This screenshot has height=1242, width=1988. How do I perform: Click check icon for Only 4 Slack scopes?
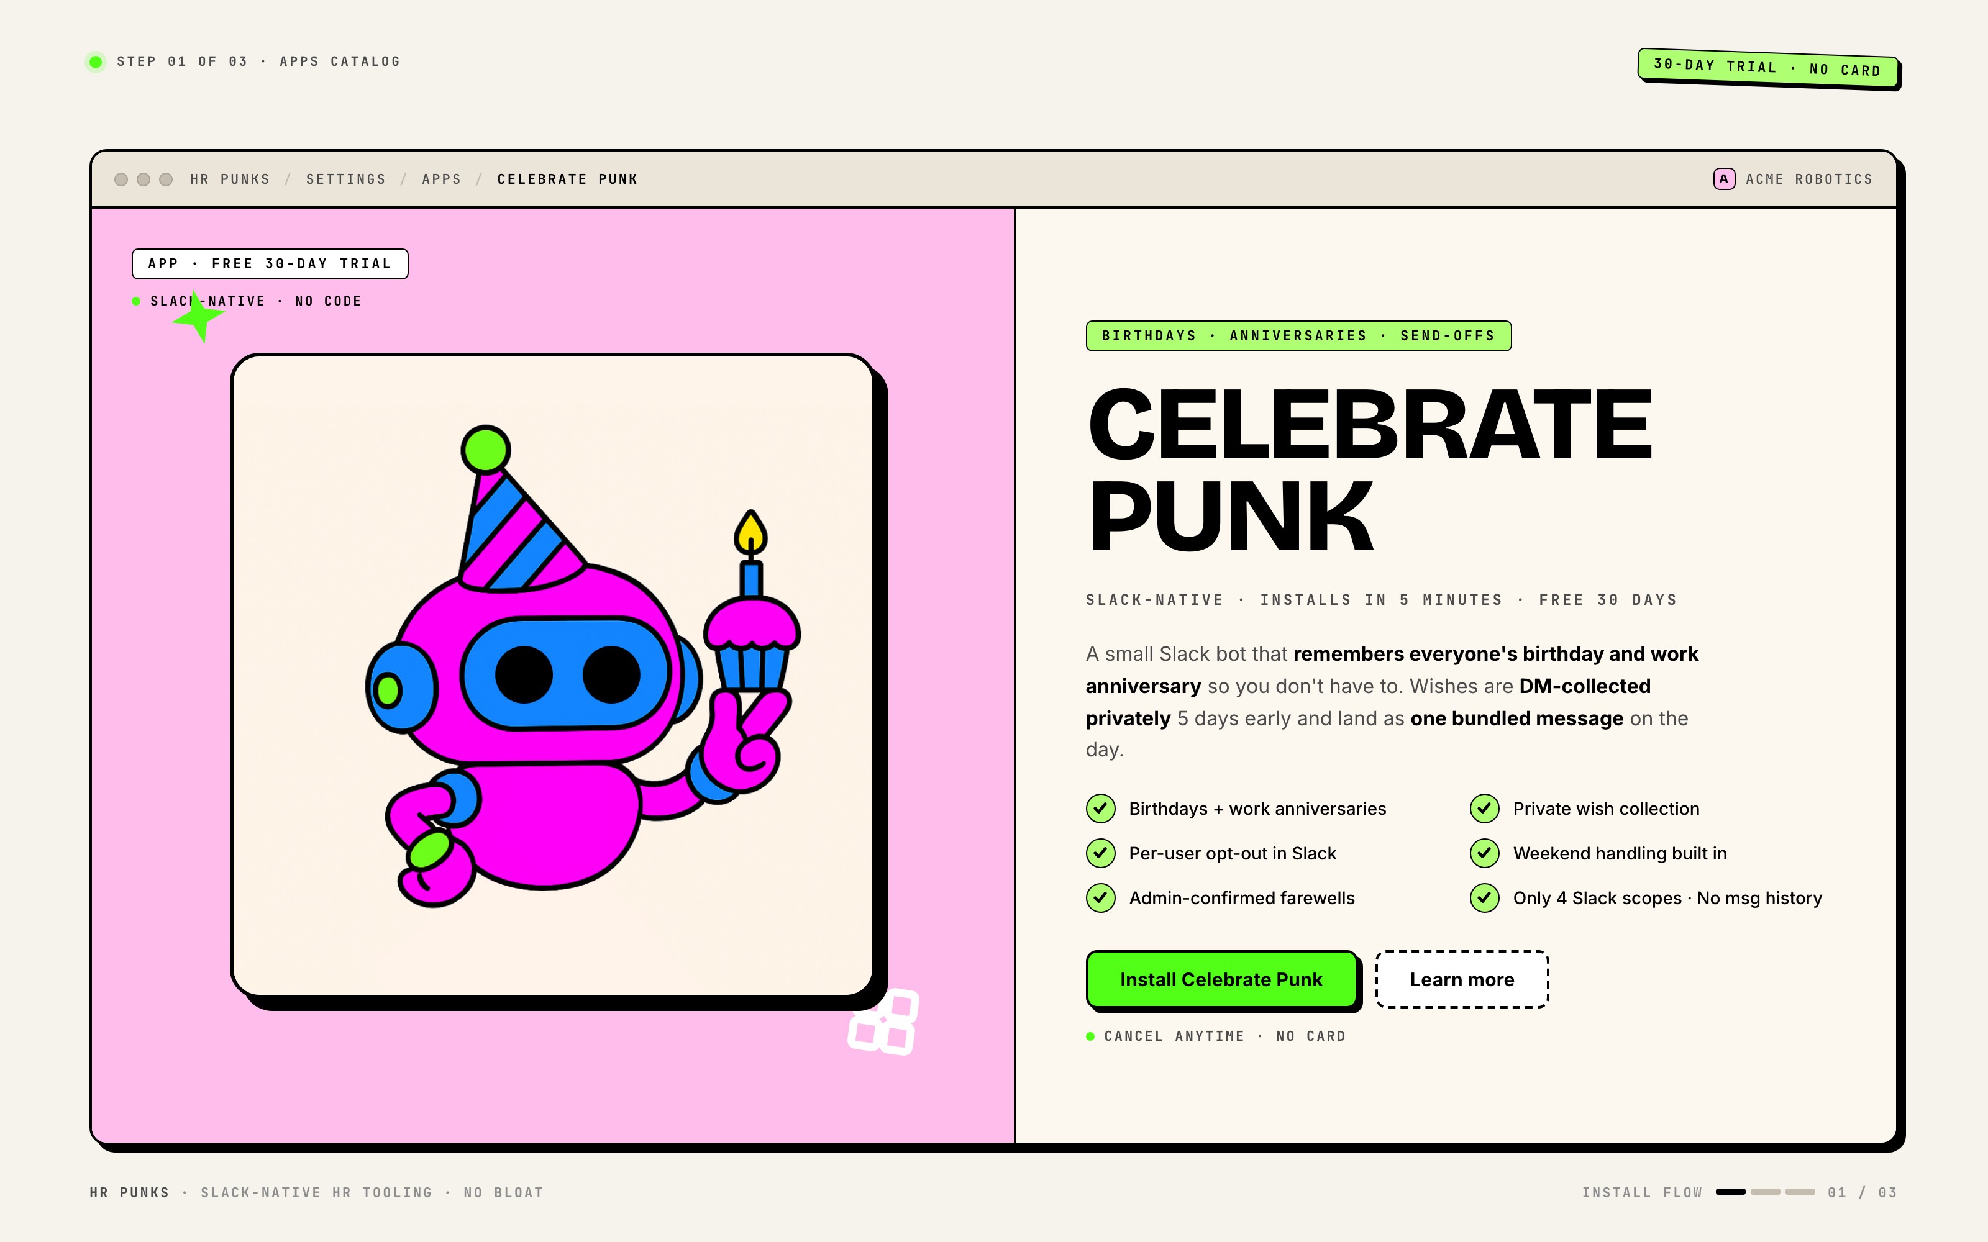(1484, 898)
